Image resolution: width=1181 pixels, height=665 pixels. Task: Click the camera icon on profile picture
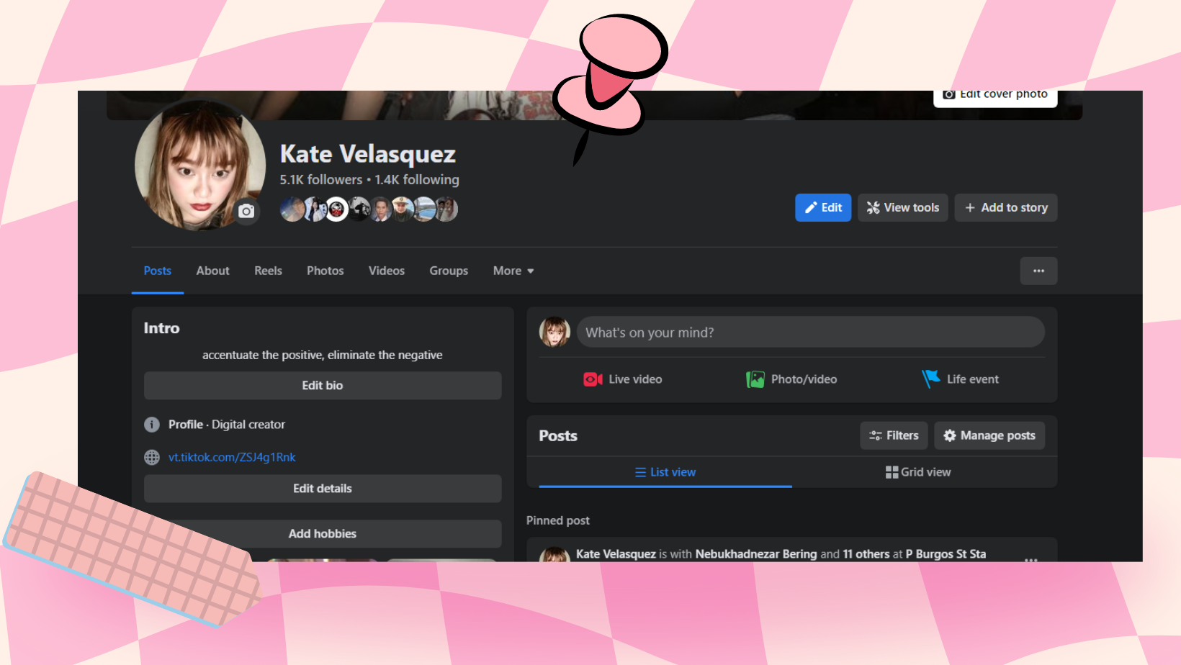(x=246, y=211)
